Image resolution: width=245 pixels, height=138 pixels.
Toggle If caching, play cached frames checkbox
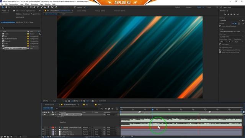coord(220,50)
